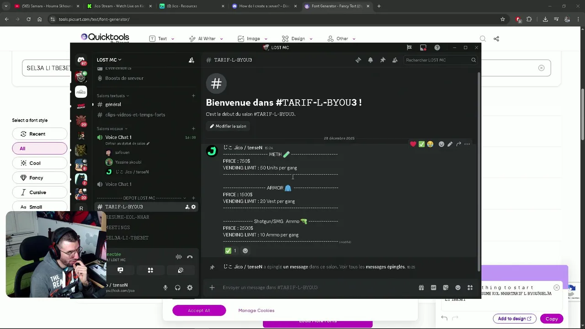Edit the message with pencil icon
The height and width of the screenshot is (329, 585).
(450, 144)
